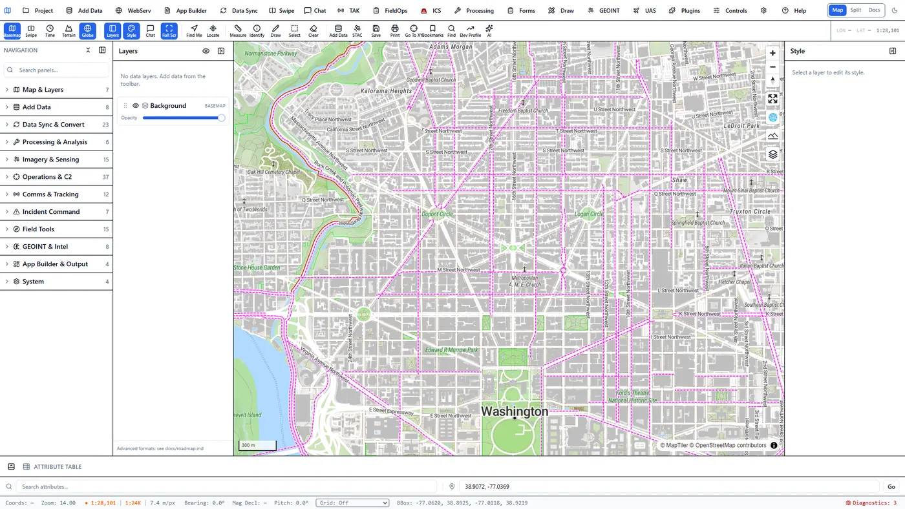
Task: Expand the Data Sync & Convert section
Action: tap(56, 125)
